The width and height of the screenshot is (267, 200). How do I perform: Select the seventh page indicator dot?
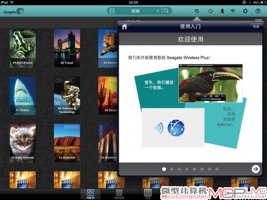[x=209, y=169]
